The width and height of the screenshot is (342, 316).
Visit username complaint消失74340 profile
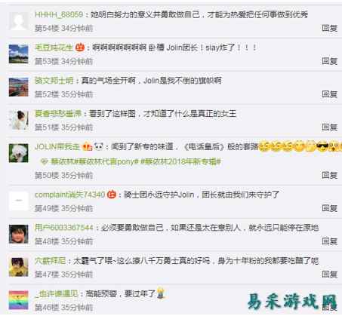click(69, 195)
